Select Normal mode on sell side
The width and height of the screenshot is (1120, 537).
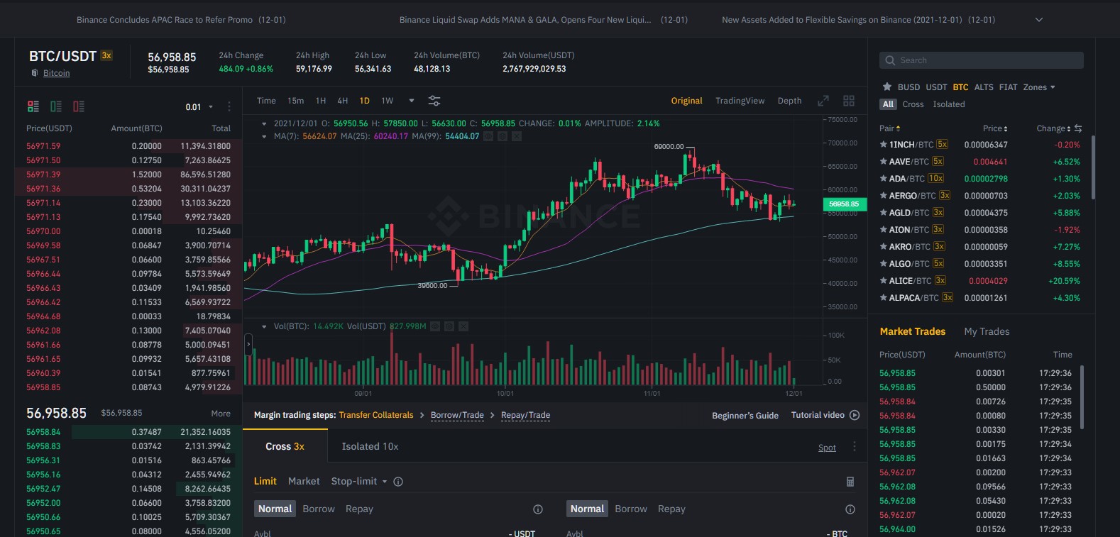click(587, 509)
